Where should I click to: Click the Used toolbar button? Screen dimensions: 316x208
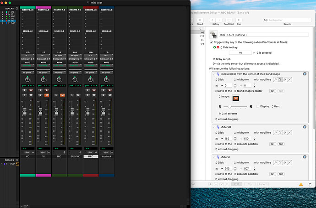[200, 20]
